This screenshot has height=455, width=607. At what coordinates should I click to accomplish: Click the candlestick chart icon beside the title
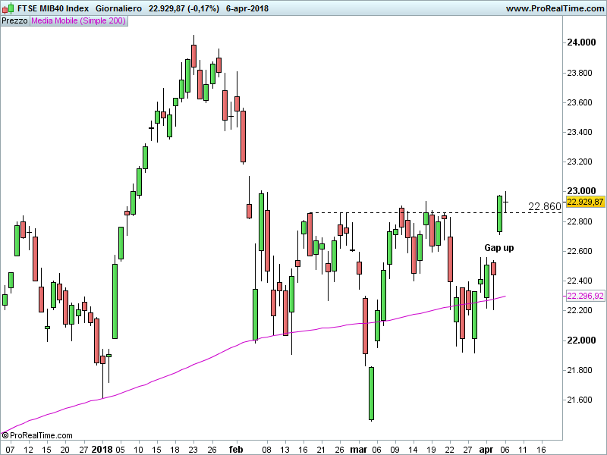coord(8,8)
